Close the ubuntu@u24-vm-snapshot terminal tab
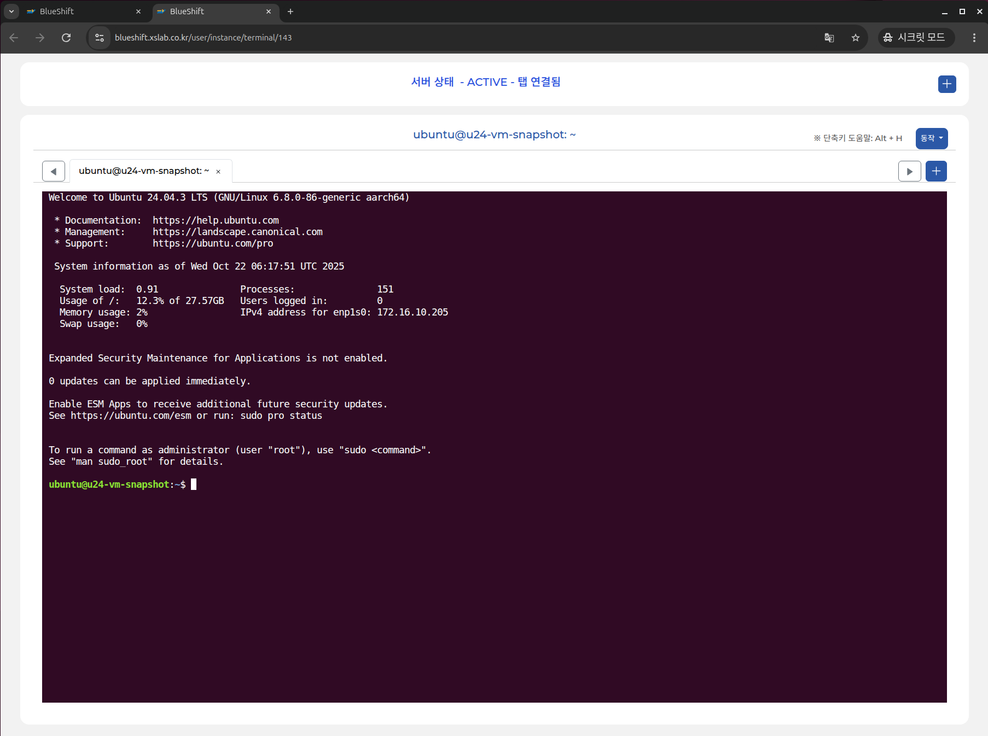Image resolution: width=988 pixels, height=736 pixels. (218, 172)
